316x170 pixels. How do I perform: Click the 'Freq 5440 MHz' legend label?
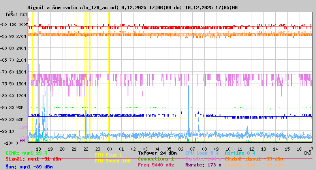click(x=156, y=165)
